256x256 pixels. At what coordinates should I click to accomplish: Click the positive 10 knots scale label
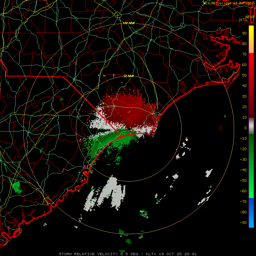pyautogui.click(x=244, y=117)
